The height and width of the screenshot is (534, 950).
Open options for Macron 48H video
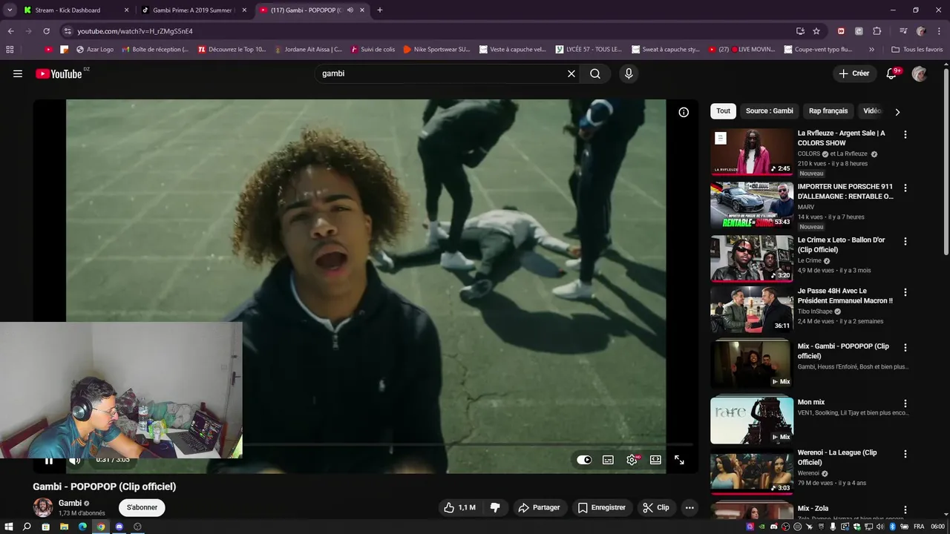click(905, 293)
